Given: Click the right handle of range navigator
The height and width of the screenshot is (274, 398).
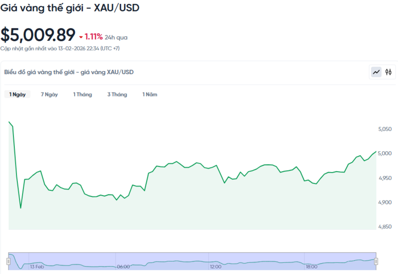Looking at the screenshot, I should click(376, 261).
